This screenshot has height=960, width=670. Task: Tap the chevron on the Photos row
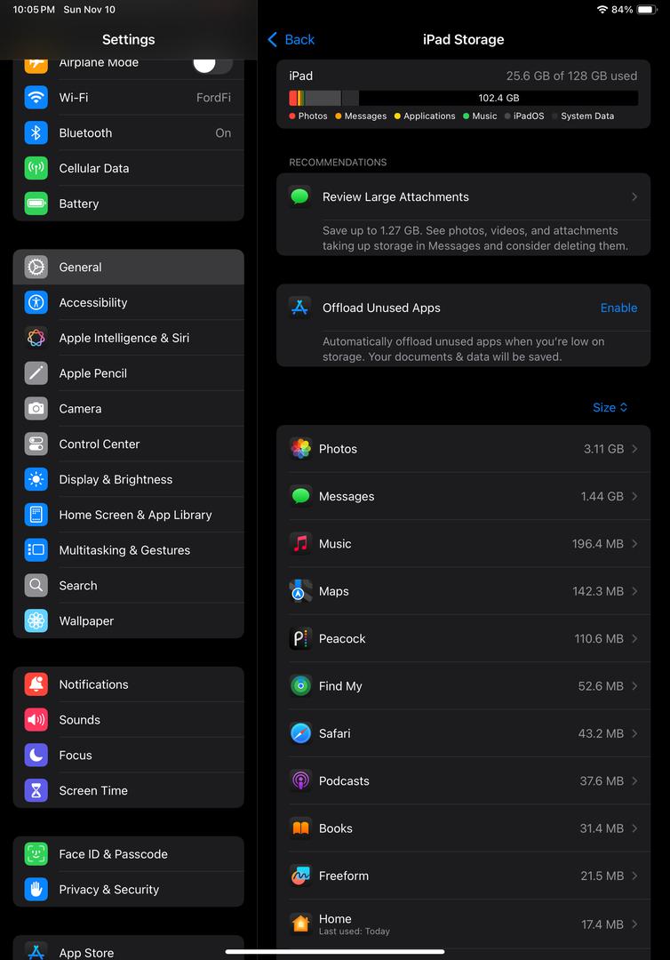634,449
